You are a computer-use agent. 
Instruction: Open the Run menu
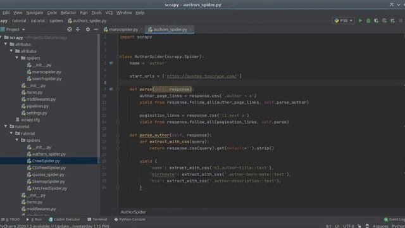(84, 13)
